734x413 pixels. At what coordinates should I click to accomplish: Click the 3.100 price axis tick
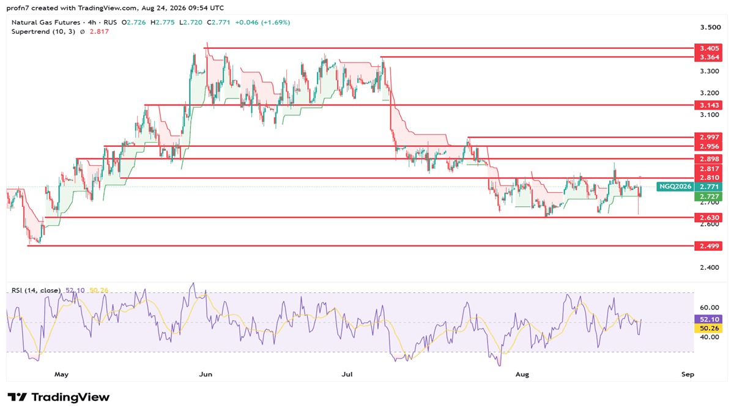[710, 114]
